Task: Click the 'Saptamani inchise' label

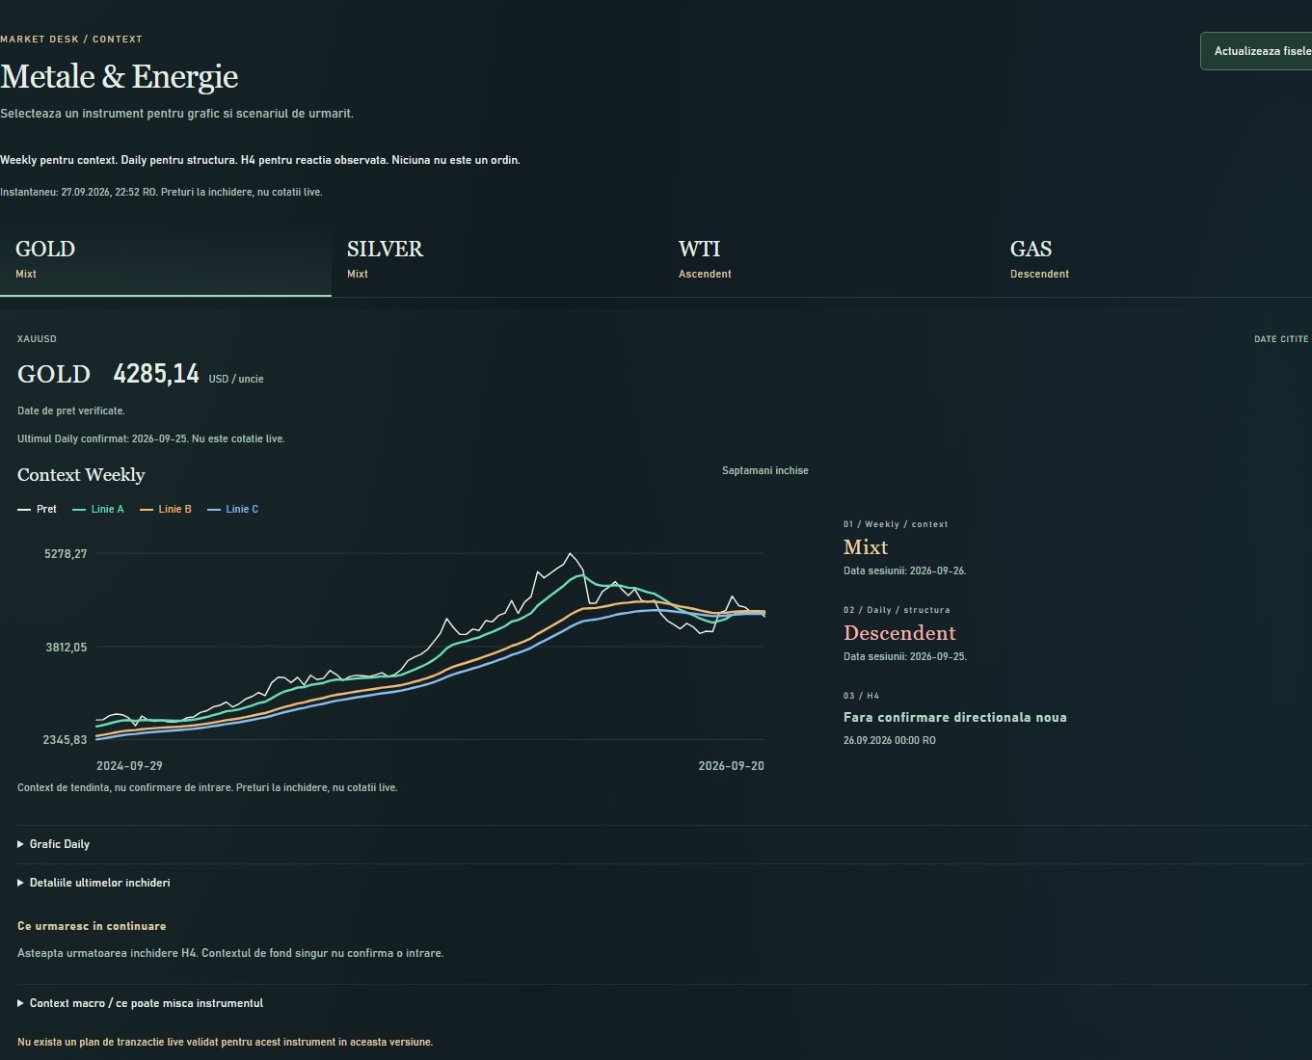Action: pos(765,470)
